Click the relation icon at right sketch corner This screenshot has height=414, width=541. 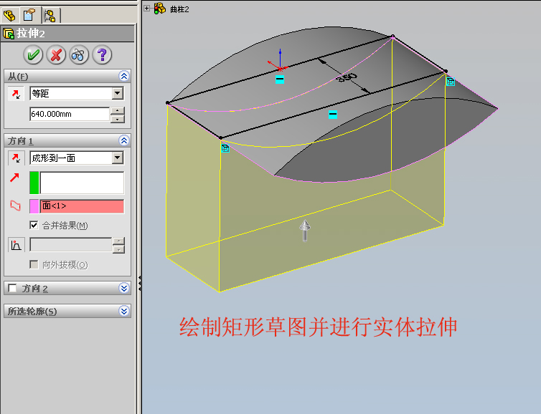point(451,82)
